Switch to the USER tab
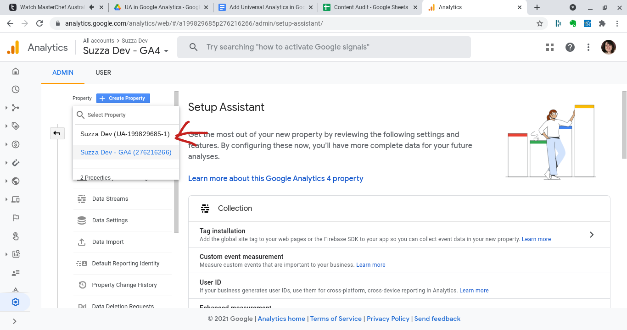The width and height of the screenshot is (627, 330). 103,72
